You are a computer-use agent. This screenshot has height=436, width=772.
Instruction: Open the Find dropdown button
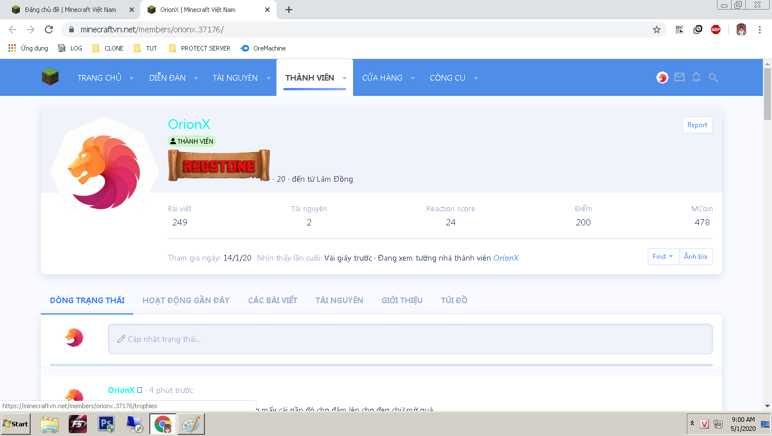[663, 257]
